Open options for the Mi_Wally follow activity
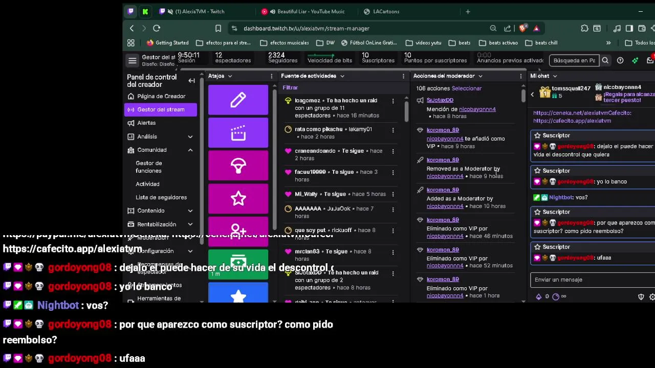This screenshot has height=368, width=655. pos(393,195)
